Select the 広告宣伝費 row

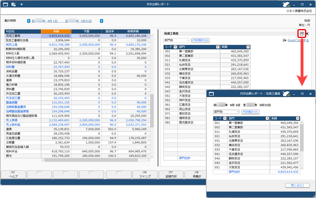[77, 138]
